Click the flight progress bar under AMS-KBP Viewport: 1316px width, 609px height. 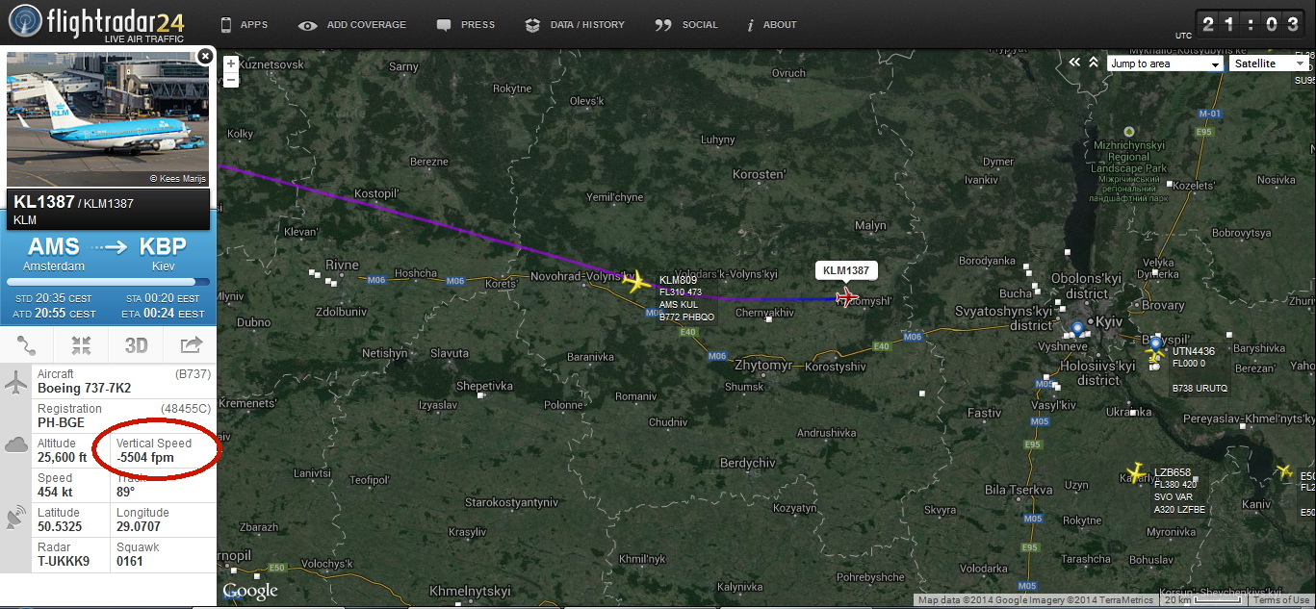108,282
